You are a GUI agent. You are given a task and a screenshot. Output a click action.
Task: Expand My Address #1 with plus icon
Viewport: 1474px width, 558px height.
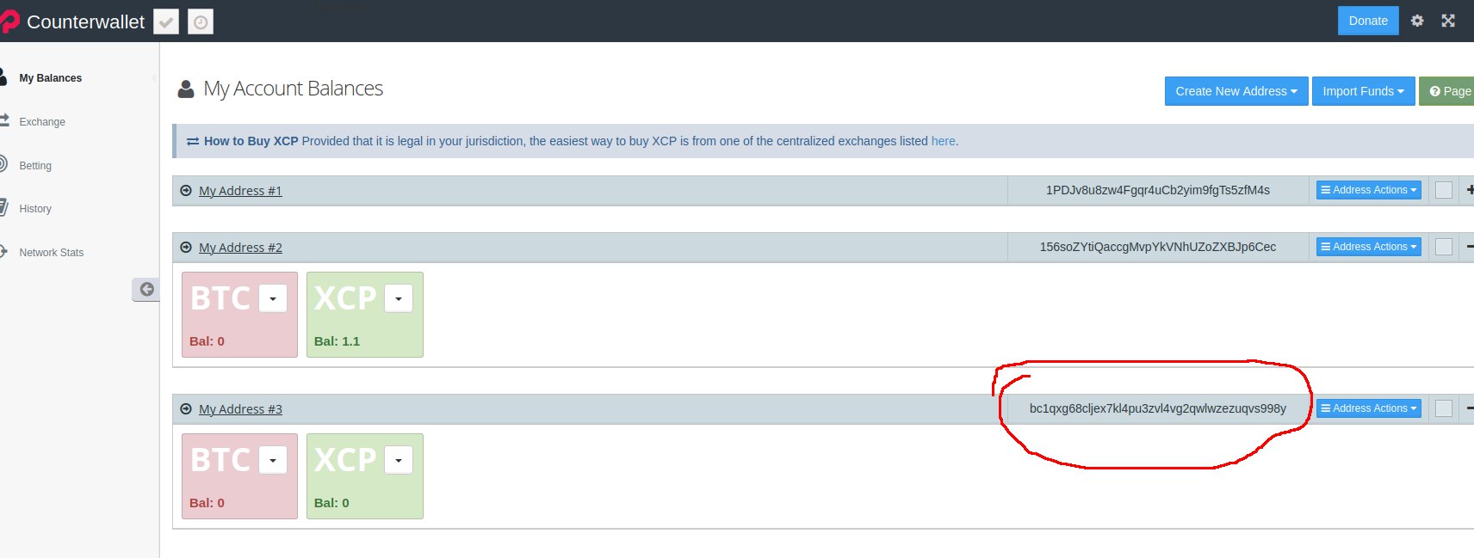tap(1470, 190)
